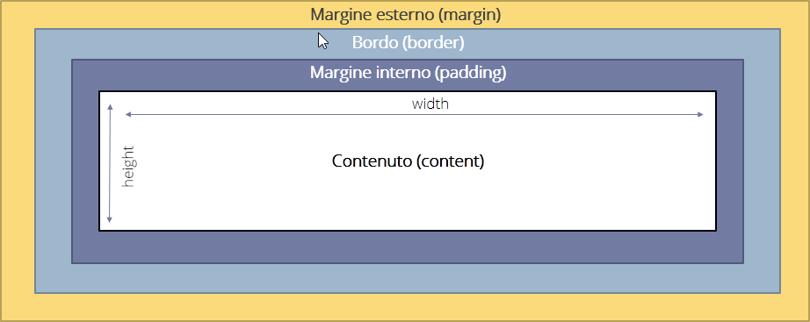The height and width of the screenshot is (322, 810).
Task: Click the 'Contenuto (content)' text
Action: point(409,161)
